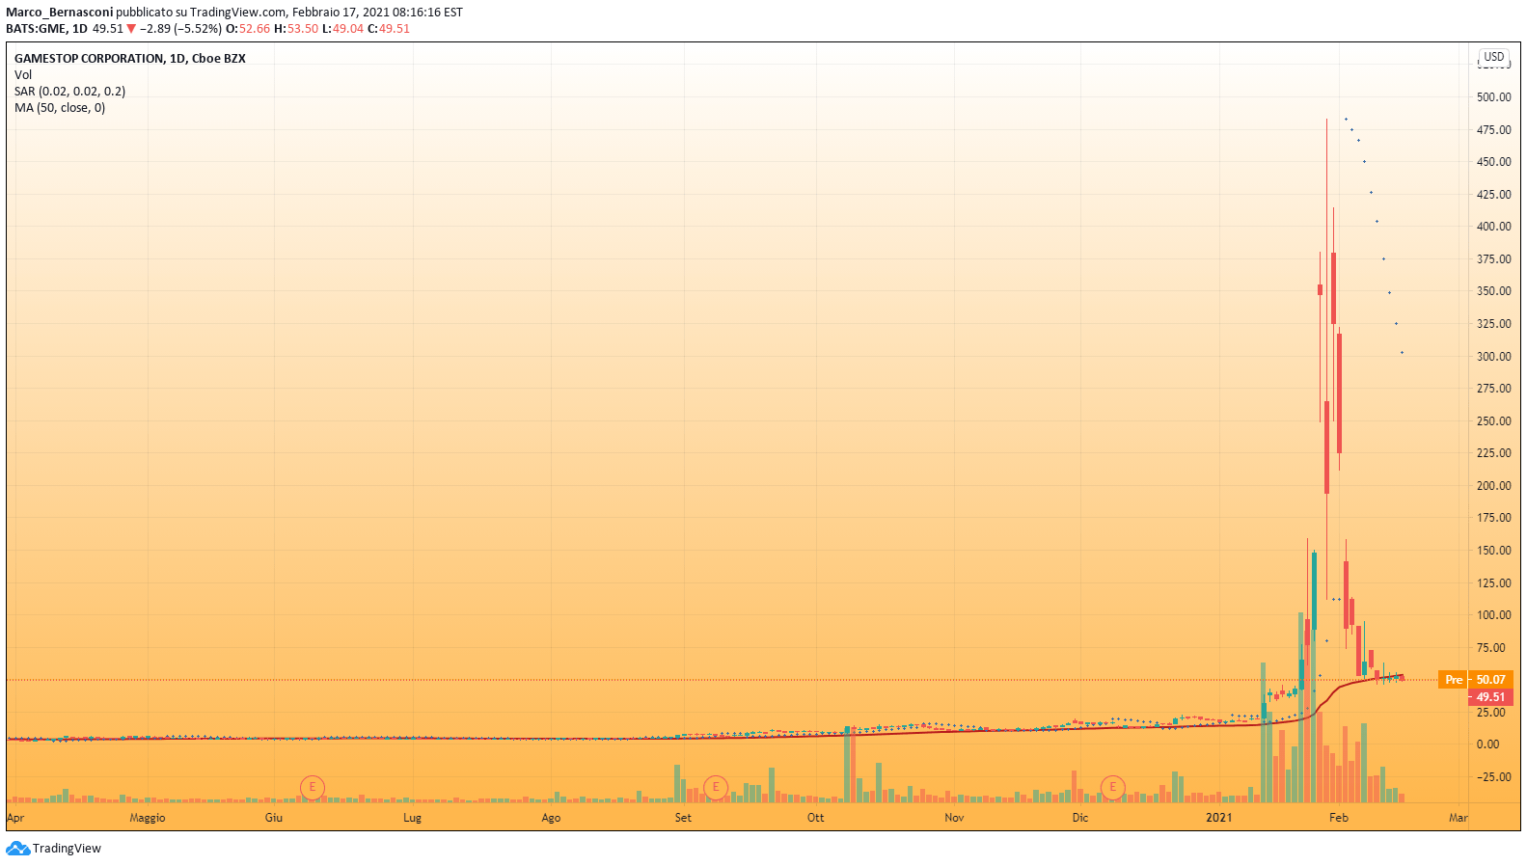Select the orange Pre 50.07 price label

1475,680
